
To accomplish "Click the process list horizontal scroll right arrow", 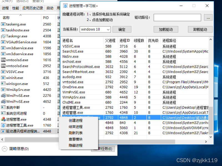I will click(x=206, y=142).
